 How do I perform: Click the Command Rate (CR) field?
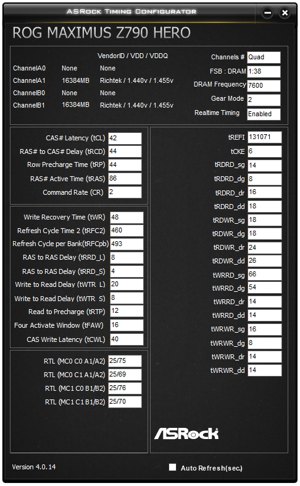125,192
